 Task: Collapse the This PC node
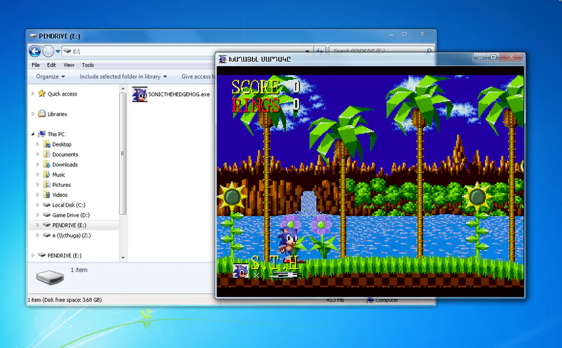[x=33, y=134]
